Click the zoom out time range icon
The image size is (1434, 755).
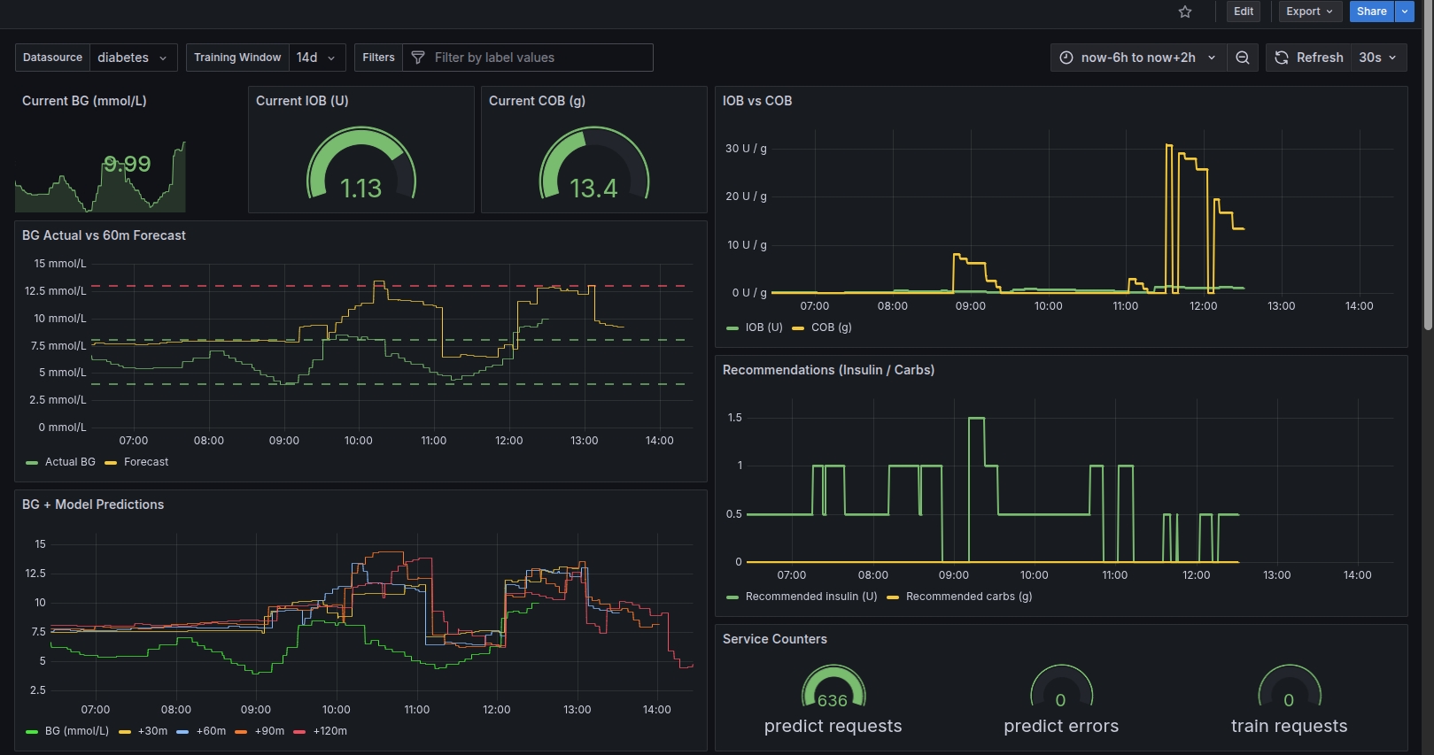pos(1243,58)
